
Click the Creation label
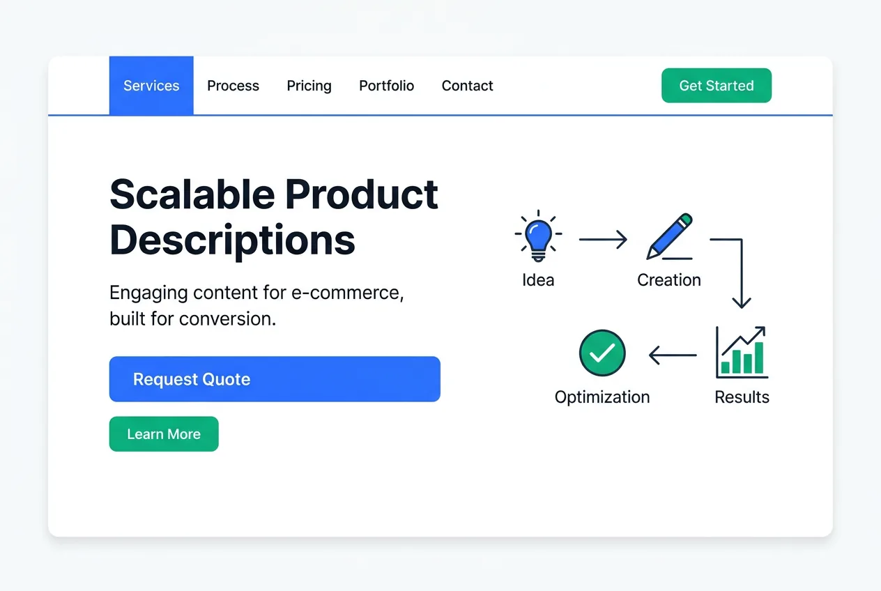(x=668, y=279)
